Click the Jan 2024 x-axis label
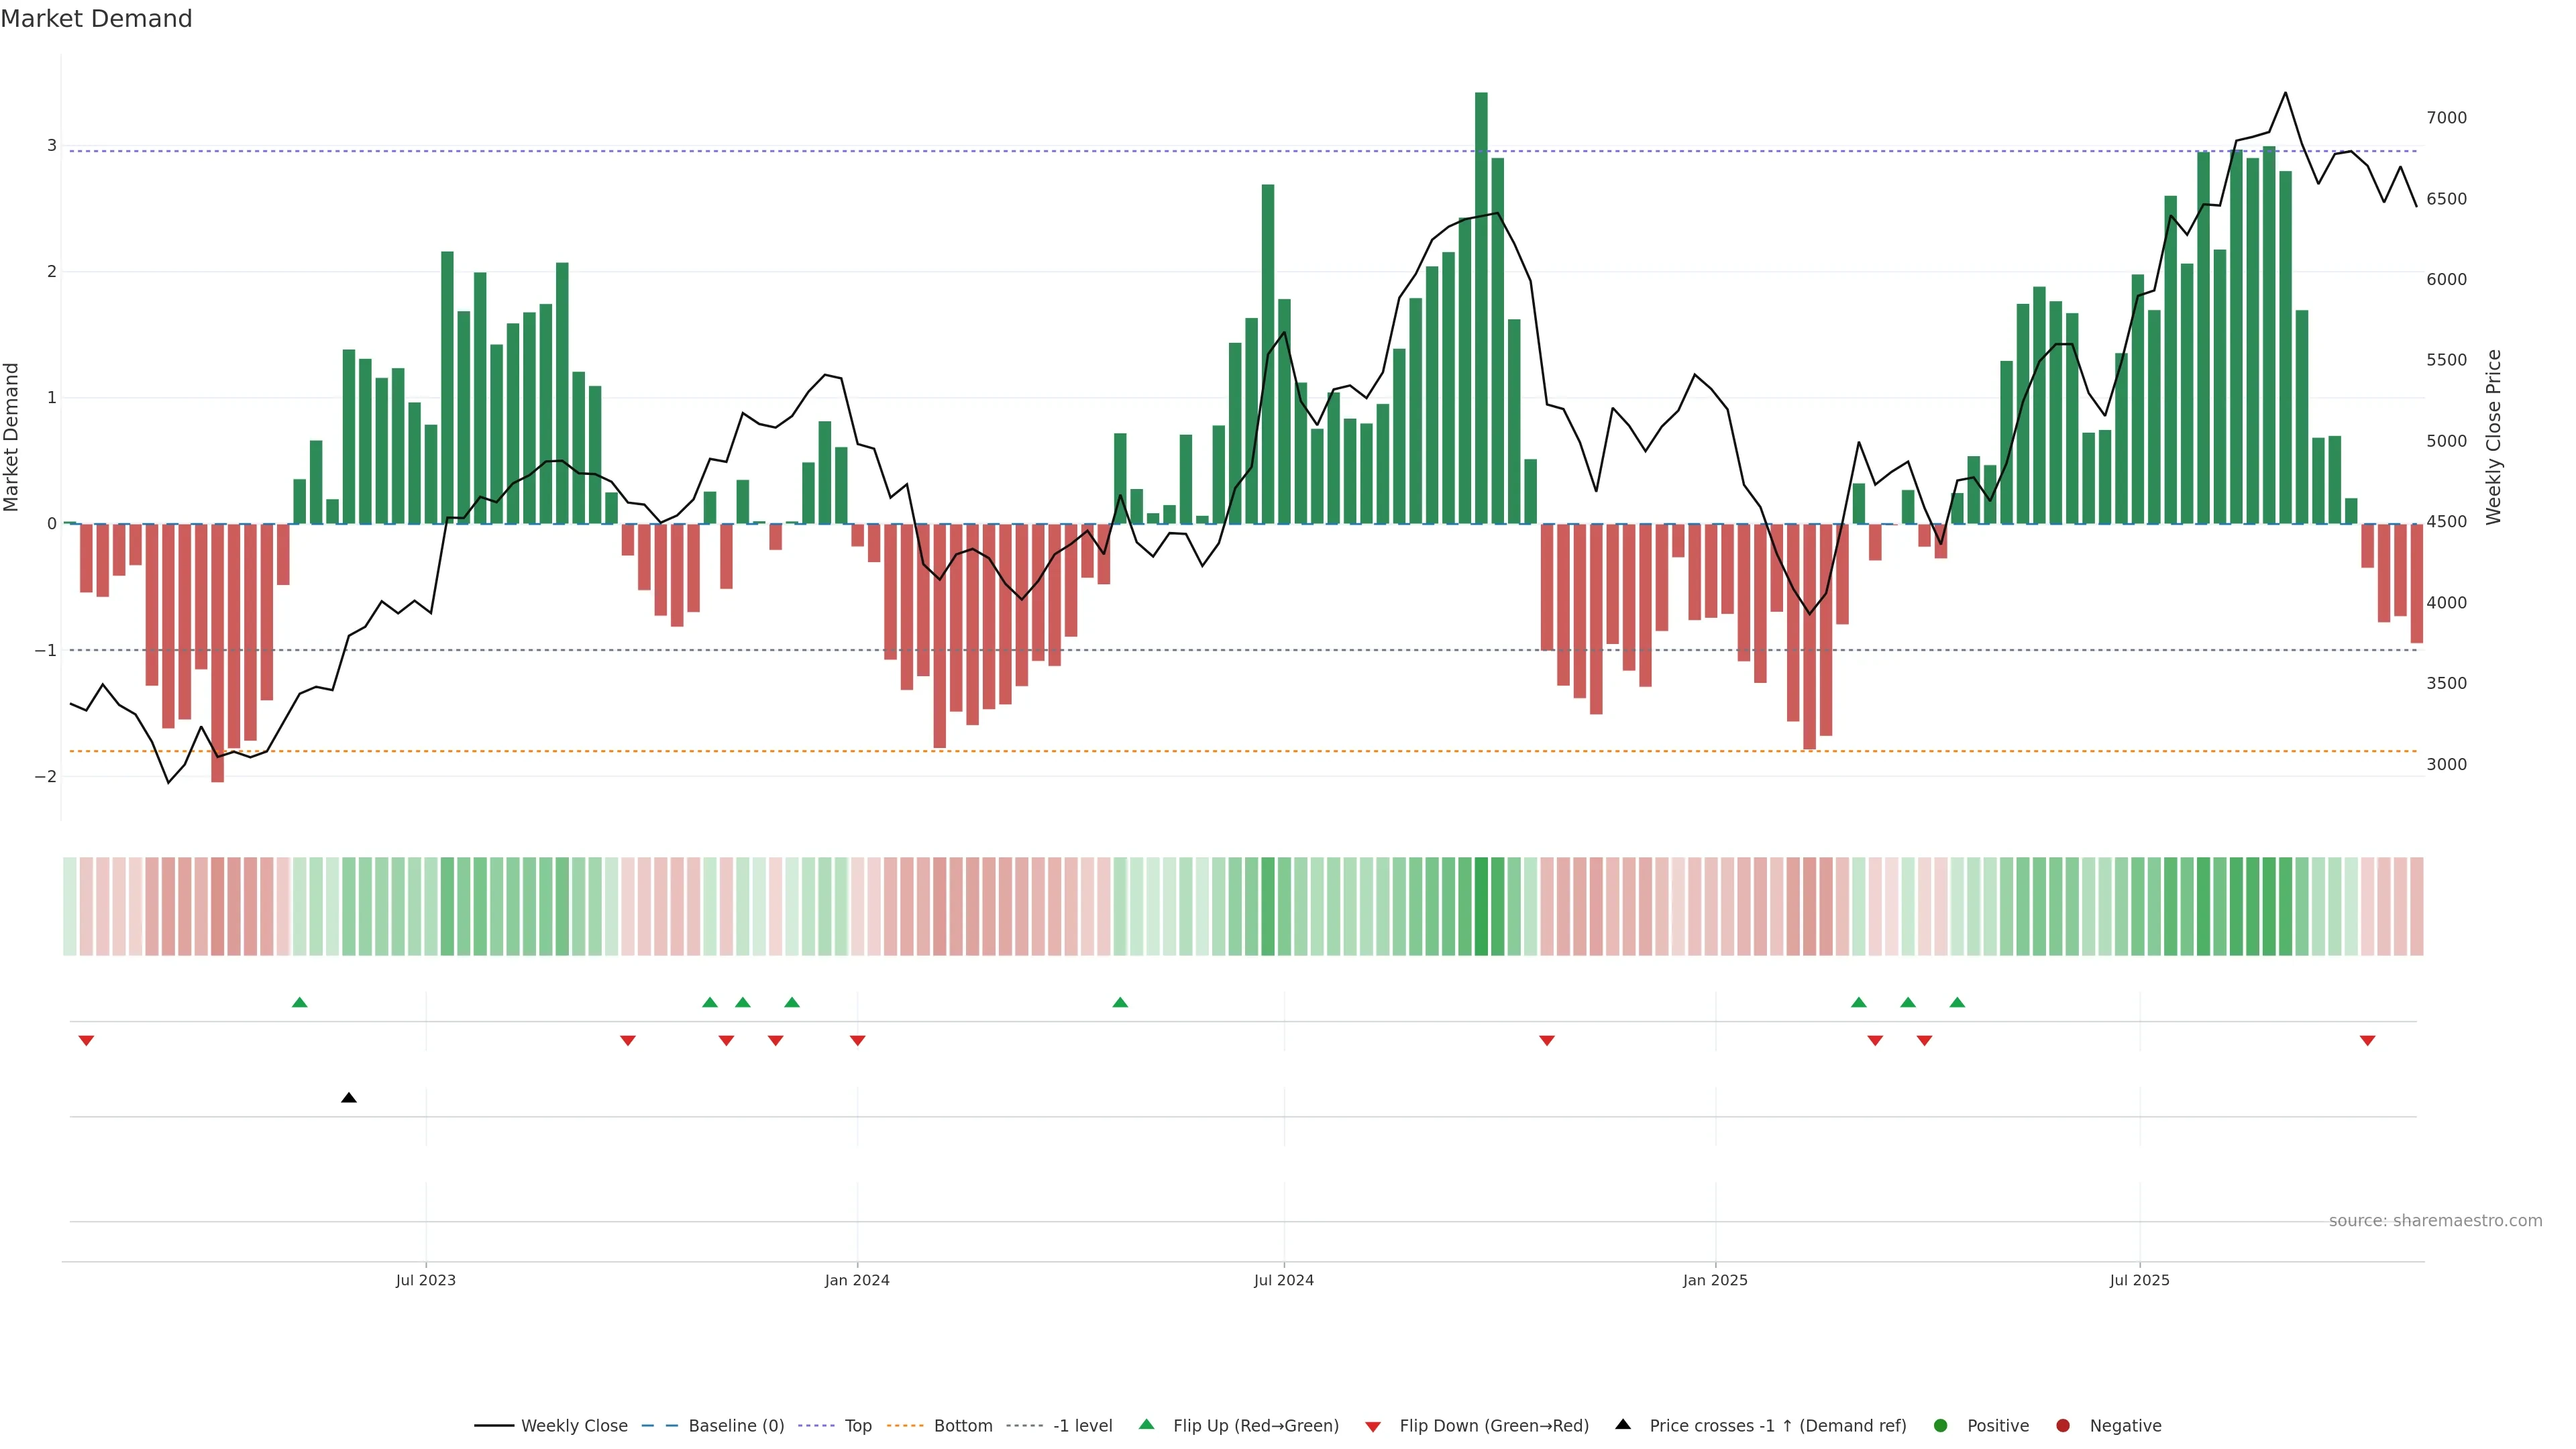This screenshot has width=2576, height=1449. (x=857, y=1280)
